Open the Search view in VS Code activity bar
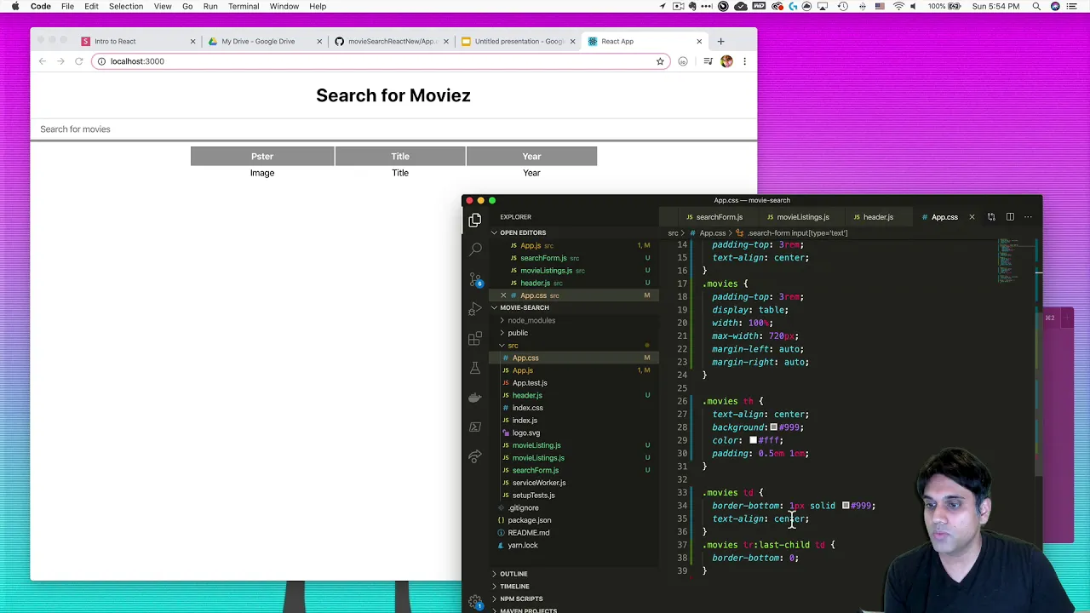1090x613 pixels. pyautogui.click(x=475, y=249)
